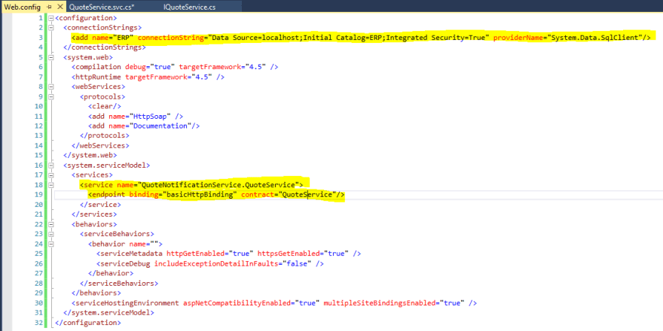Image resolution: width=663 pixels, height=331 pixels.
Task: Click the closing behaviors tag on line 29
Action: 96,293
